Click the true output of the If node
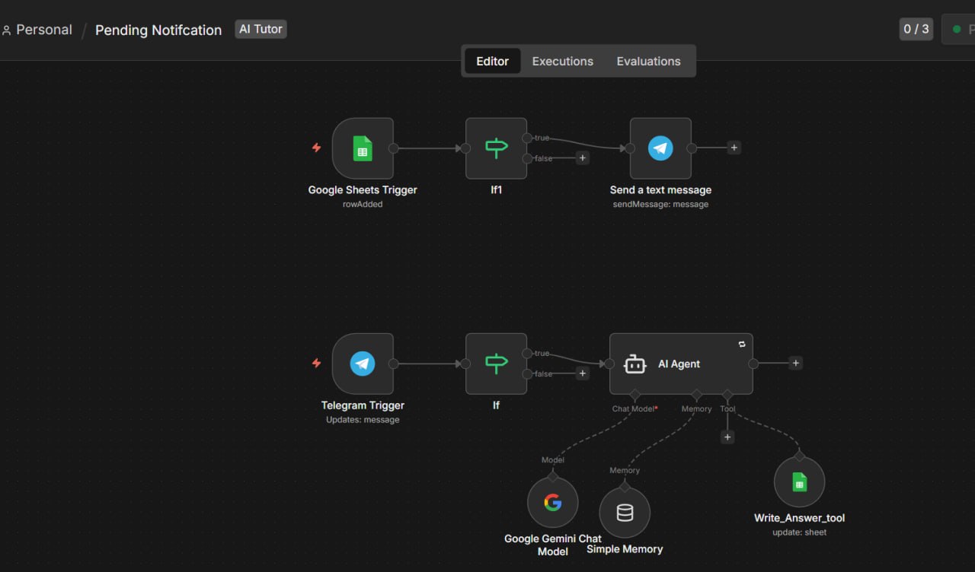This screenshot has height=572, width=975. tap(527, 353)
